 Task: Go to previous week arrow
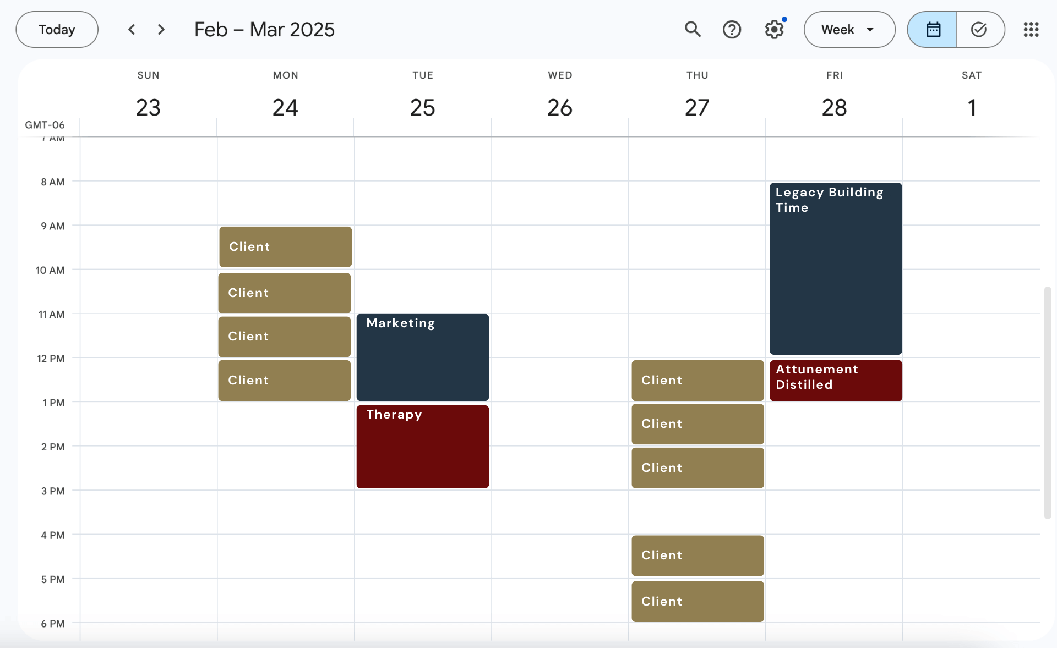[x=132, y=29]
